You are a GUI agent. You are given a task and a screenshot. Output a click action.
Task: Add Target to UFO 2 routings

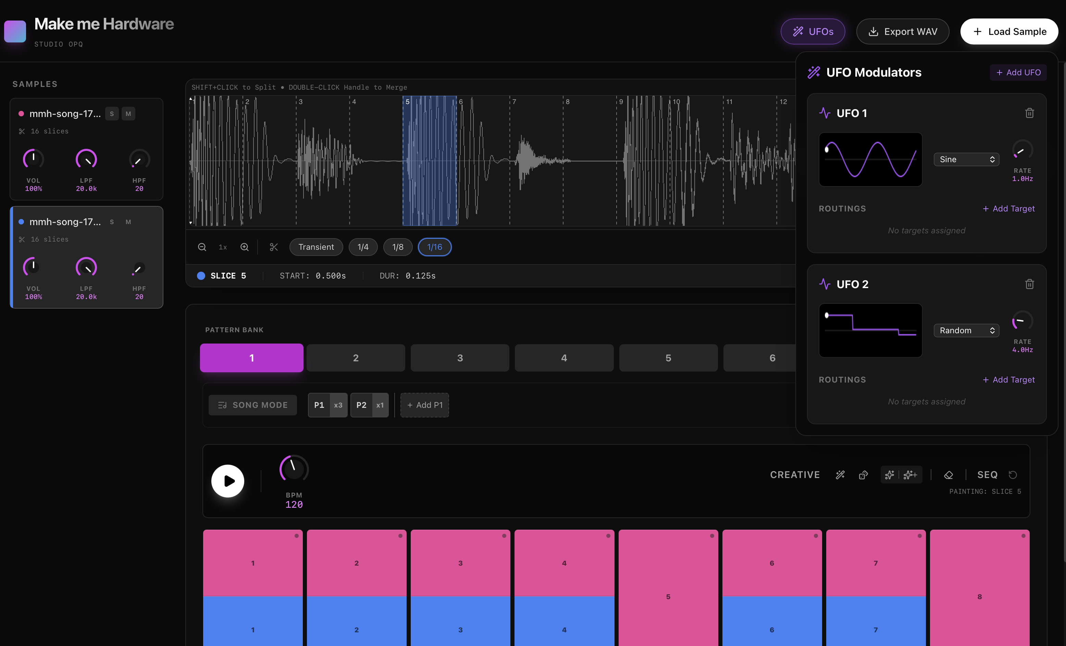click(1008, 380)
